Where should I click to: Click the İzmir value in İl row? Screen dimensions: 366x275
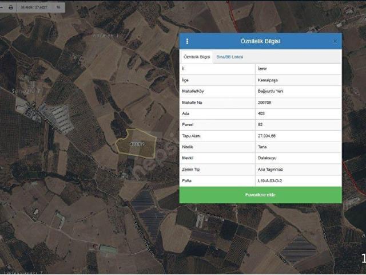pyautogui.click(x=264, y=69)
